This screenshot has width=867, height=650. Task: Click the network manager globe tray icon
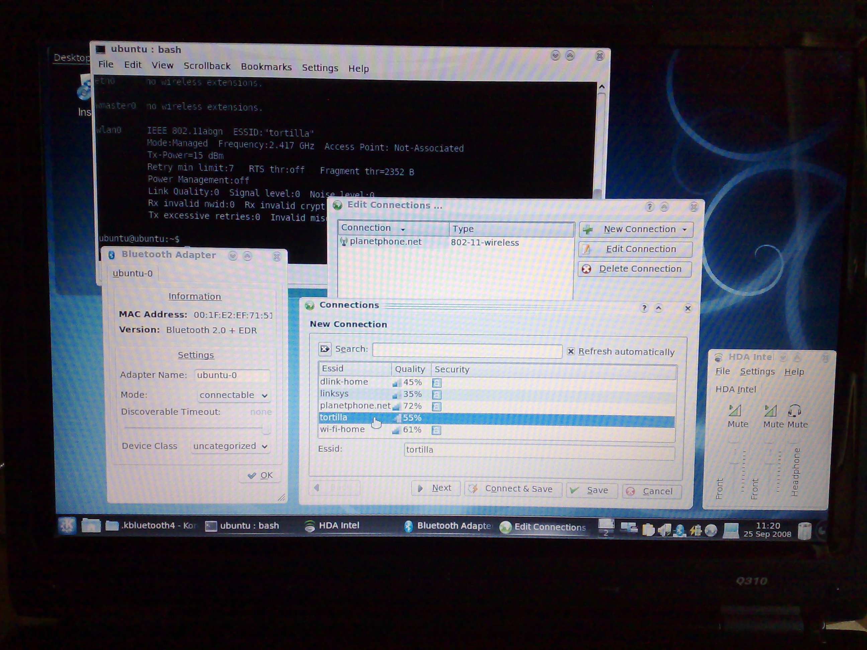click(x=710, y=531)
